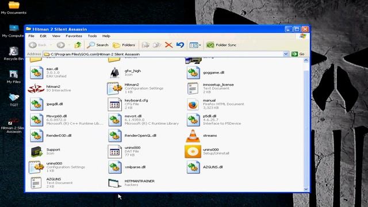Click the Move To toolbar icon
368x207 pixels.
(x=145, y=45)
